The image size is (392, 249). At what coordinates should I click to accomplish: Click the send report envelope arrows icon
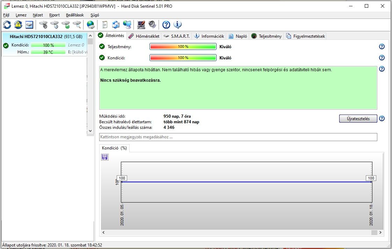(x=116, y=24)
